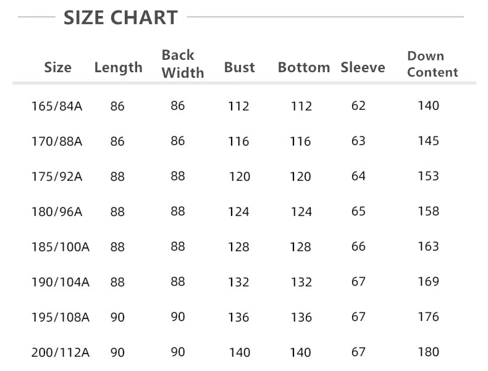The width and height of the screenshot is (488, 371).
Task: Click the SIZE CHART title
Action: (x=120, y=17)
